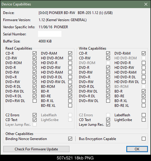Toggle the Write CD-R checkbox
This screenshot has height=161, width=151.
pos(108,53)
